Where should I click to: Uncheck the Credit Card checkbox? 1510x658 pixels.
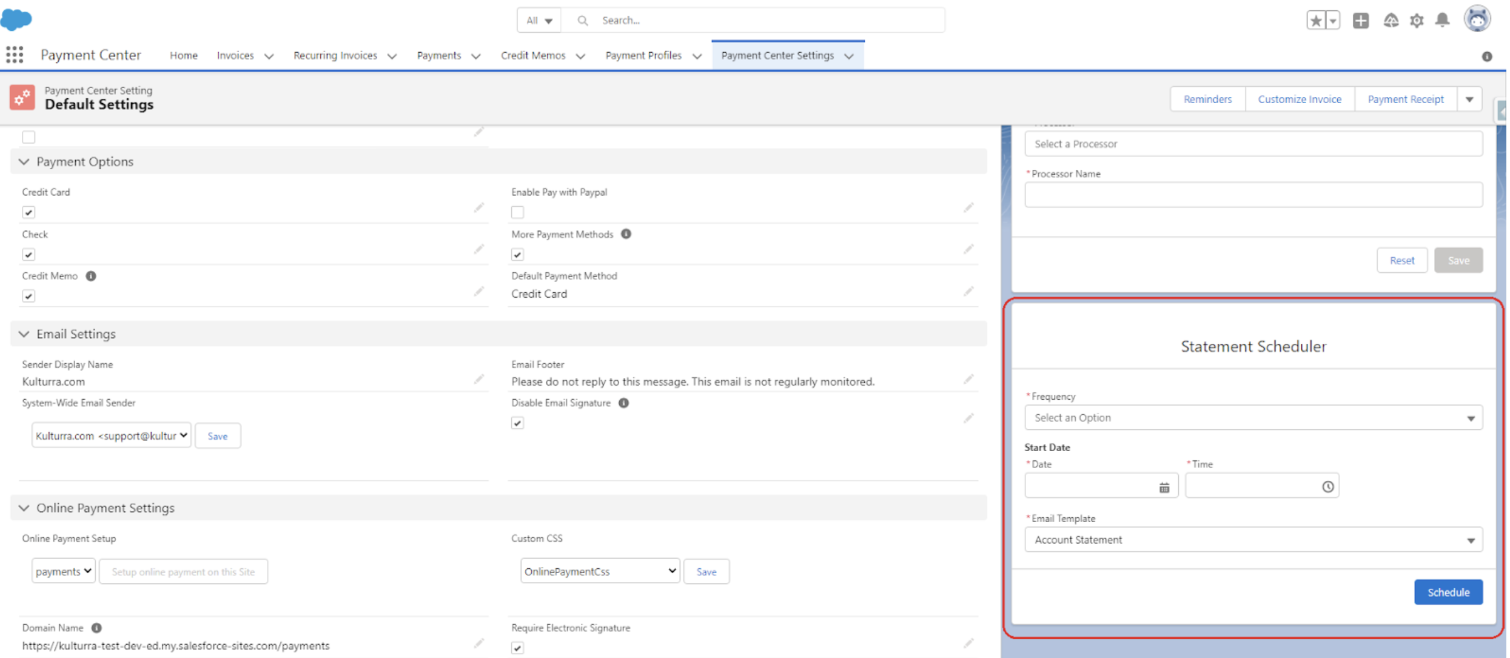point(29,212)
